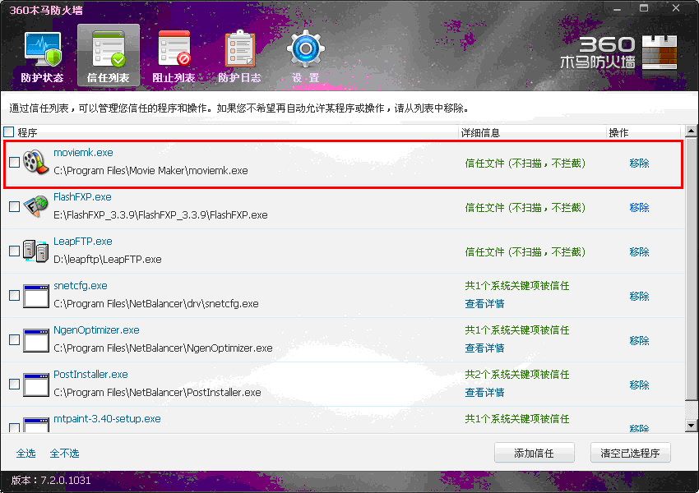Viewport: 699px width, 493px height.
Task: Click the scrollbar down arrow
Action: coord(692,426)
